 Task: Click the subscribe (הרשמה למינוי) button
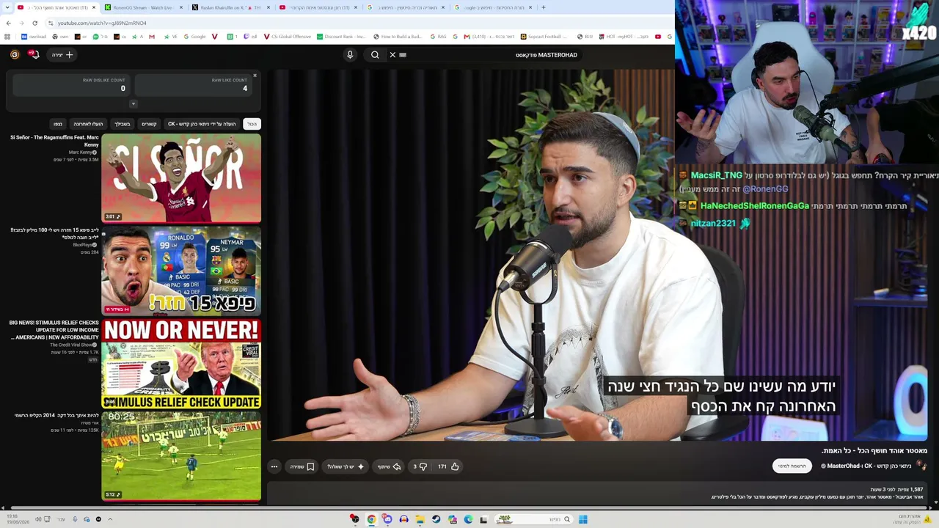(x=792, y=466)
